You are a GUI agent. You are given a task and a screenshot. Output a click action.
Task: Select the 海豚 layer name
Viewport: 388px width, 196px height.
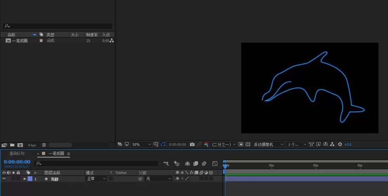point(54,179)
